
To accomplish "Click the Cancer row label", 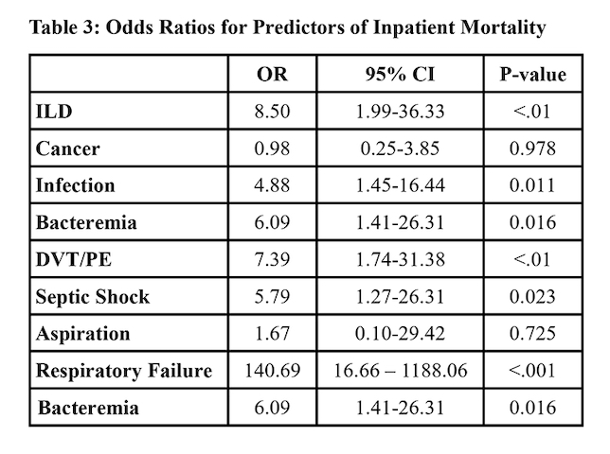I will click(x=67, y=149).
